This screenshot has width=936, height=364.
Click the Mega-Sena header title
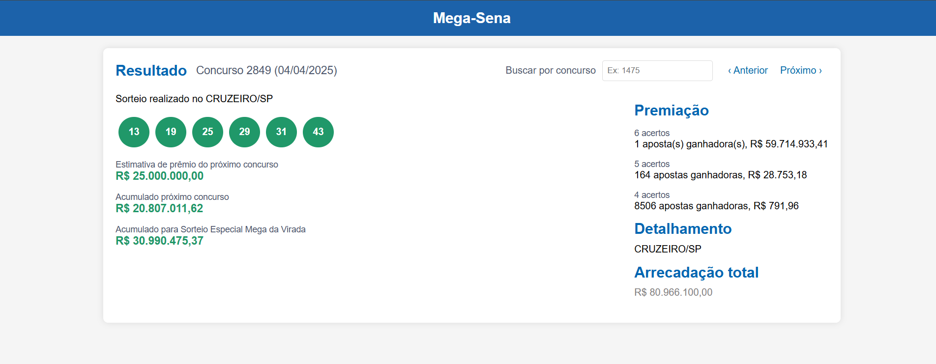[471, 18]
